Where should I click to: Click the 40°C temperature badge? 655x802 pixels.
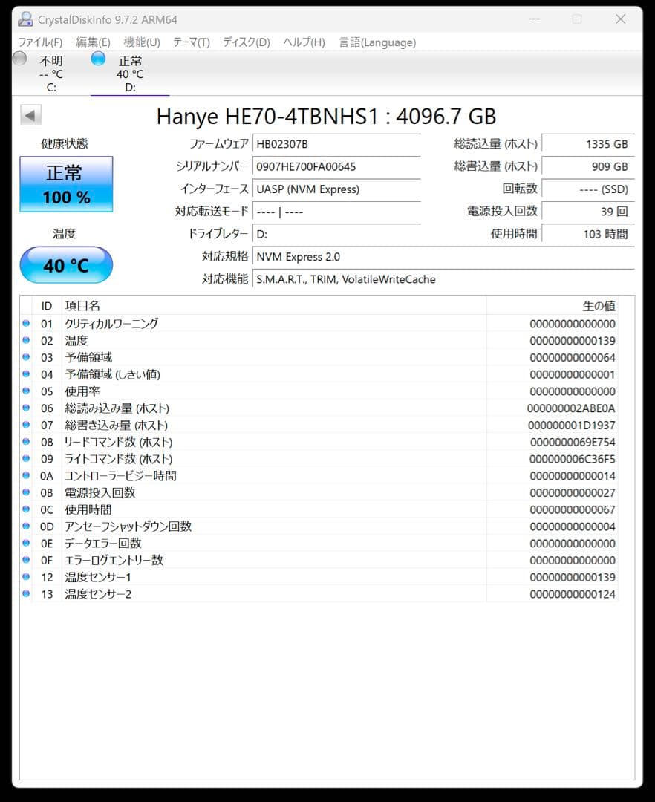pos(65,265)
